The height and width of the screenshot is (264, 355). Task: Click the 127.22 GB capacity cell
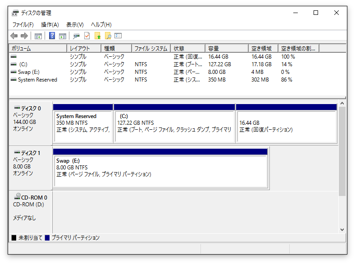coord(219,64)
